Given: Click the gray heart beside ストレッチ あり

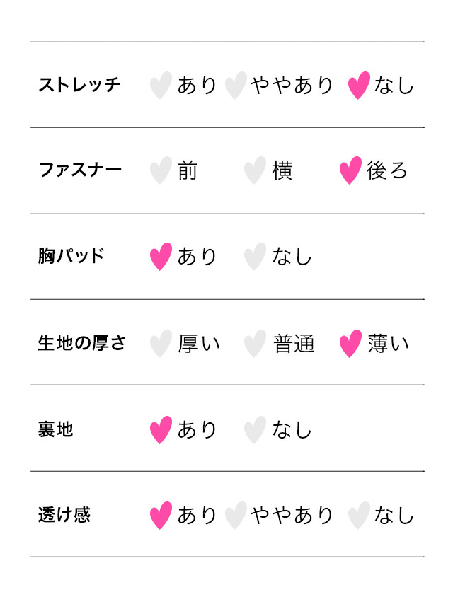Looking at the screenshot, I should [x=161, y=85].
